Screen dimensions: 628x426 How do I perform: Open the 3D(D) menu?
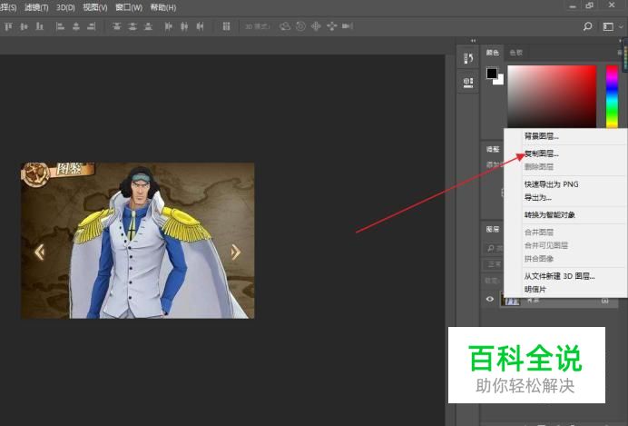coord(65,7)
